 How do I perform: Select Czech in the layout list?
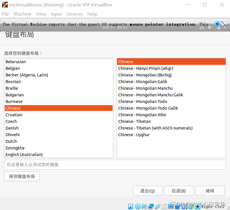[59, 121]
